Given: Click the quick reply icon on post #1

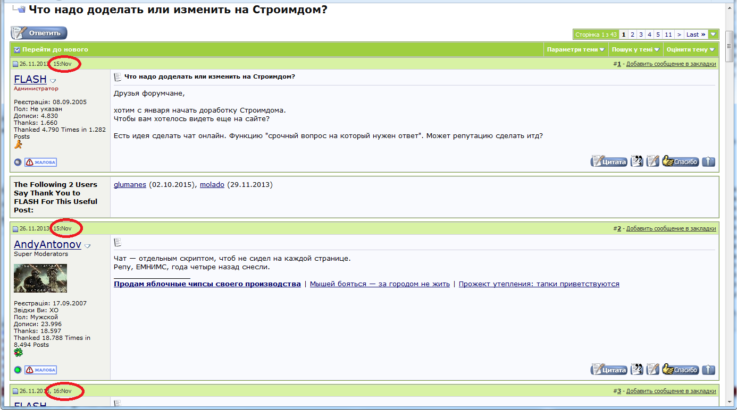Looking at the screenshot, I should pyautogui.click(x=652, y=161).
